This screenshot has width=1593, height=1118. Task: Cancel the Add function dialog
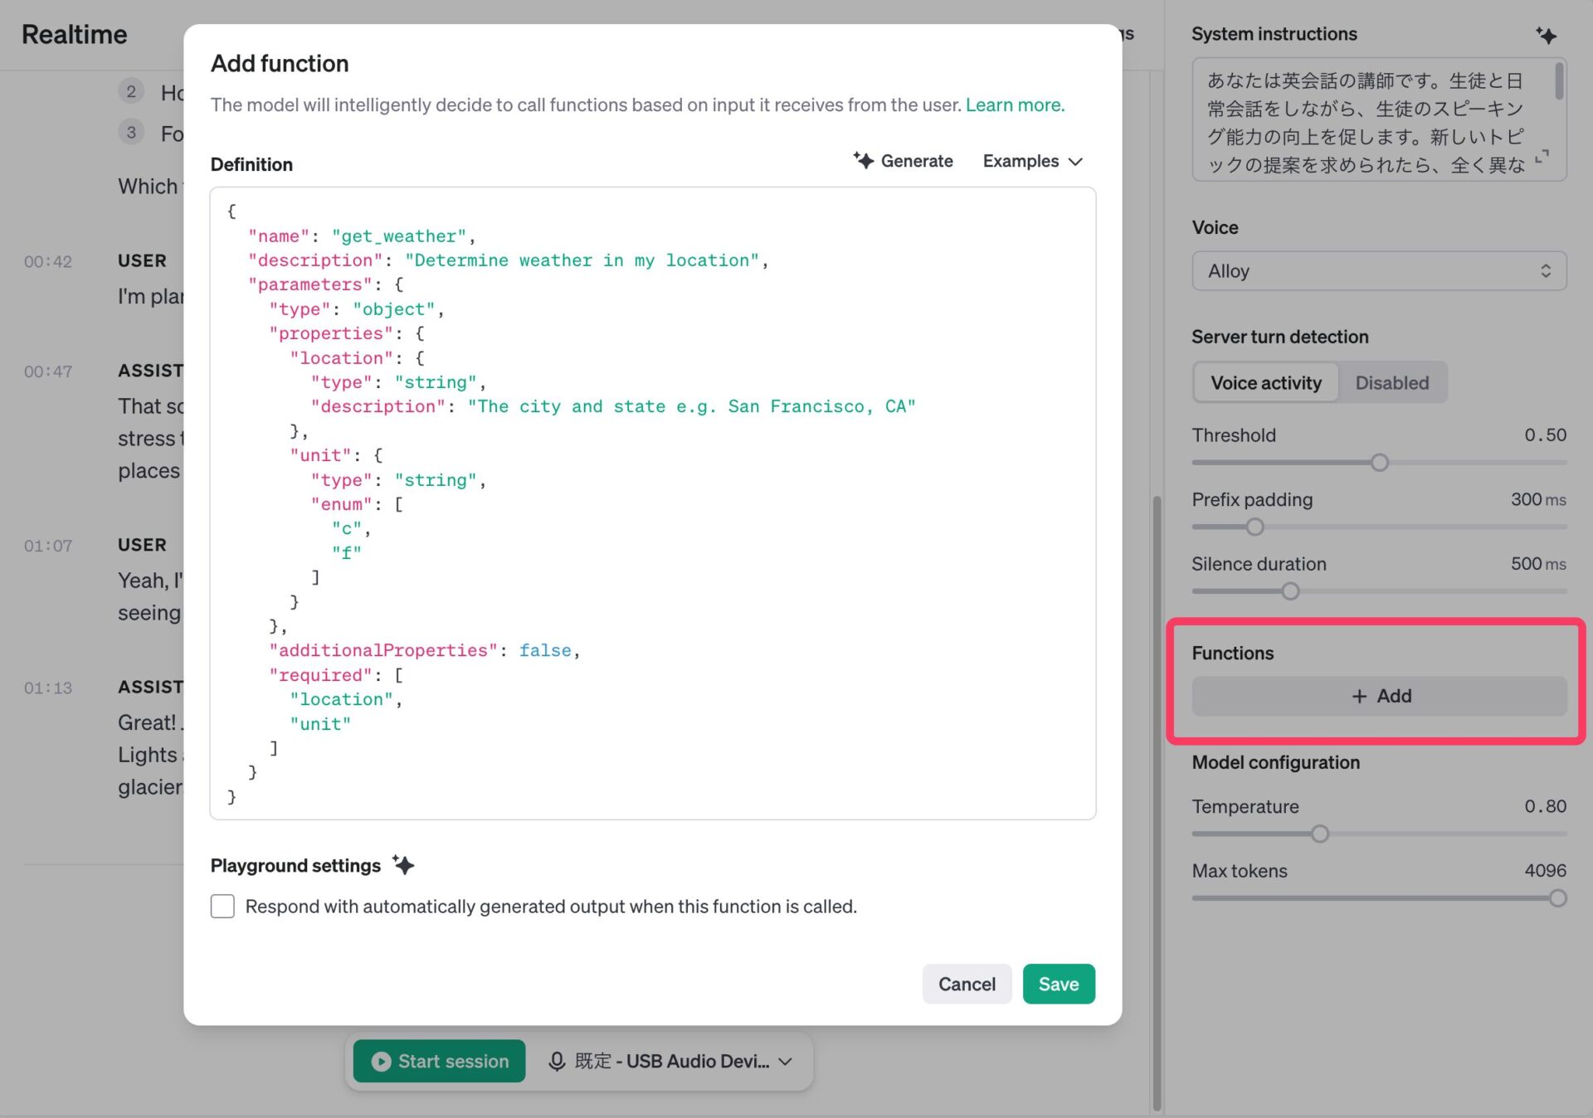[x=967, y=984]
